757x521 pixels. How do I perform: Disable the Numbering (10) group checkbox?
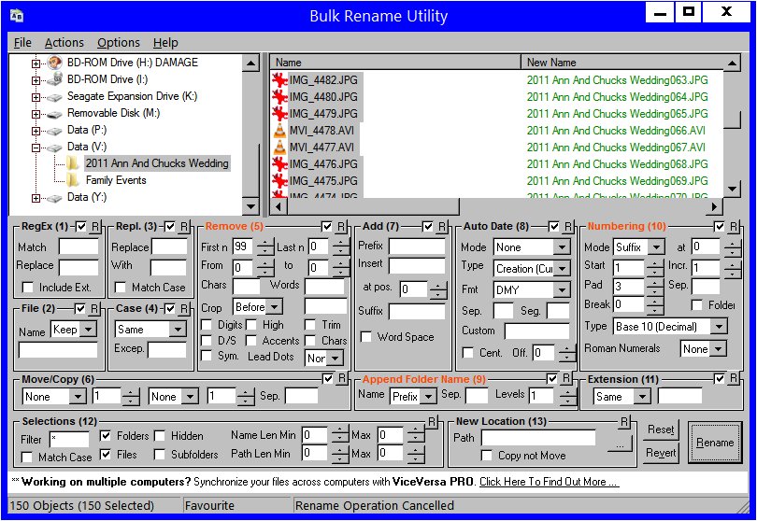pos(720,226)
